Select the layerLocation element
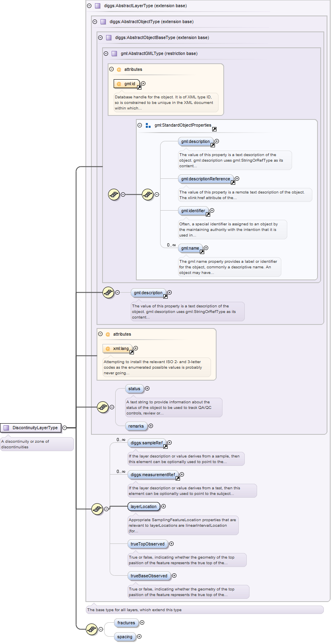The height and width of the screenshot is (643, 331). pyautogui.click(x=143, y=506)
